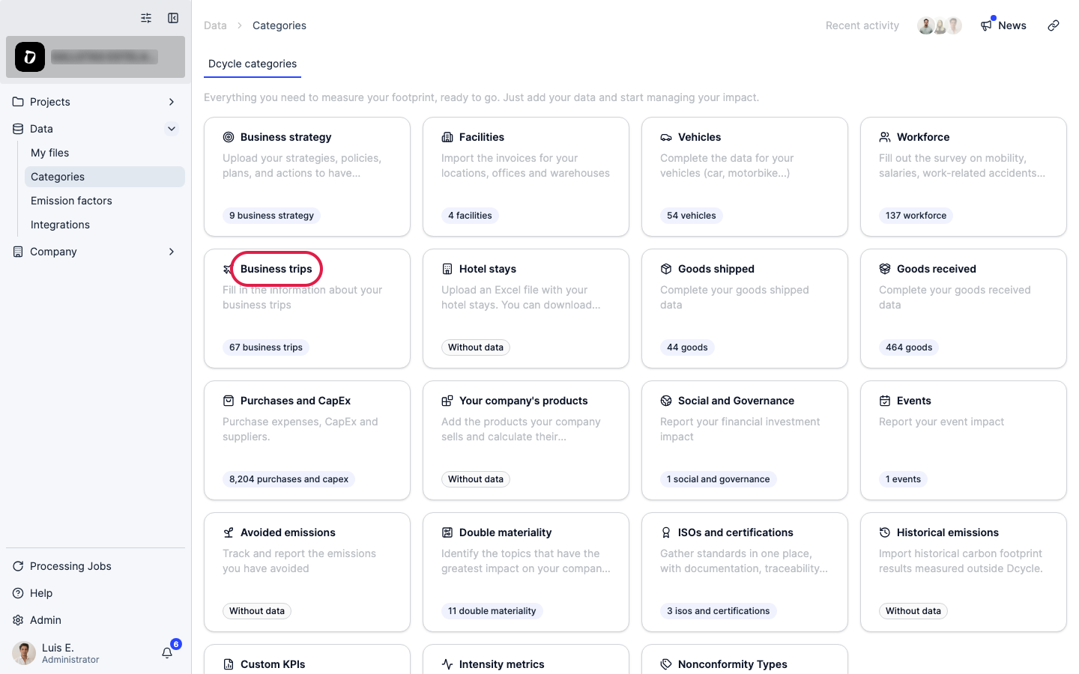Screen dimensions: 1079x674
Task: Click the '54 vehicles' badge
Action: click(x=692, y=216)
